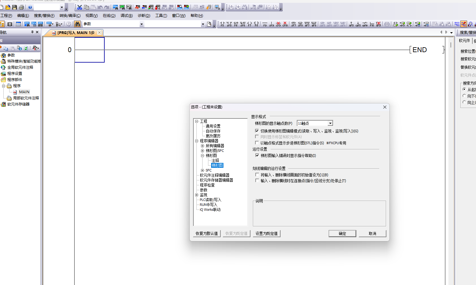Click the Cut scissors toolbar icon
Image resolution: width=476 pixels, height=285 pixels.
(80, 7)
